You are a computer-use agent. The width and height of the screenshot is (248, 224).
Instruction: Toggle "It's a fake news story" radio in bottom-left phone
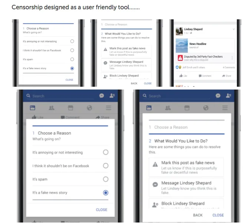(x=106, y=193)
